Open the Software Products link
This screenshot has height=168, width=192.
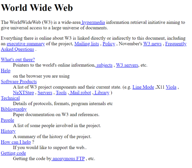[19, 82]
